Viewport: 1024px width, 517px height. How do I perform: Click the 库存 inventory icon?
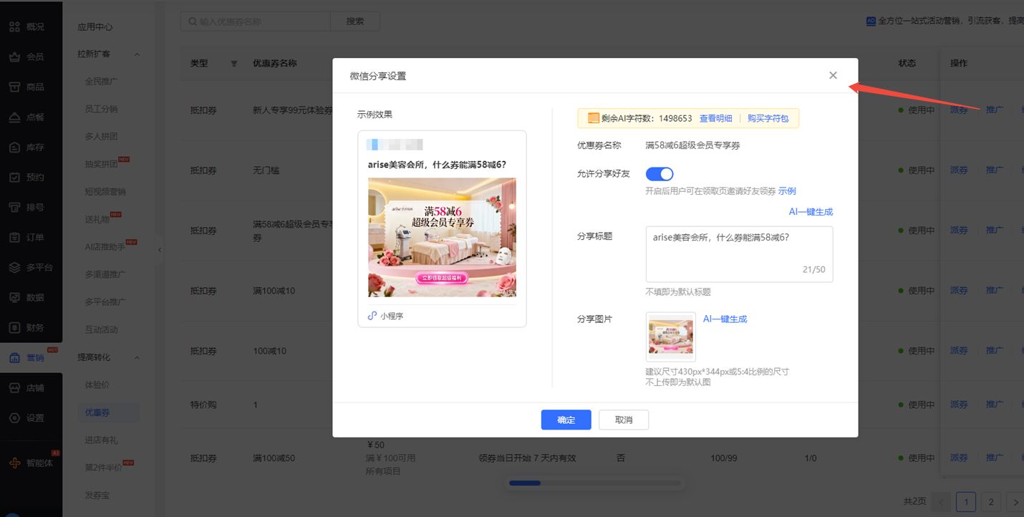(14, 147)
